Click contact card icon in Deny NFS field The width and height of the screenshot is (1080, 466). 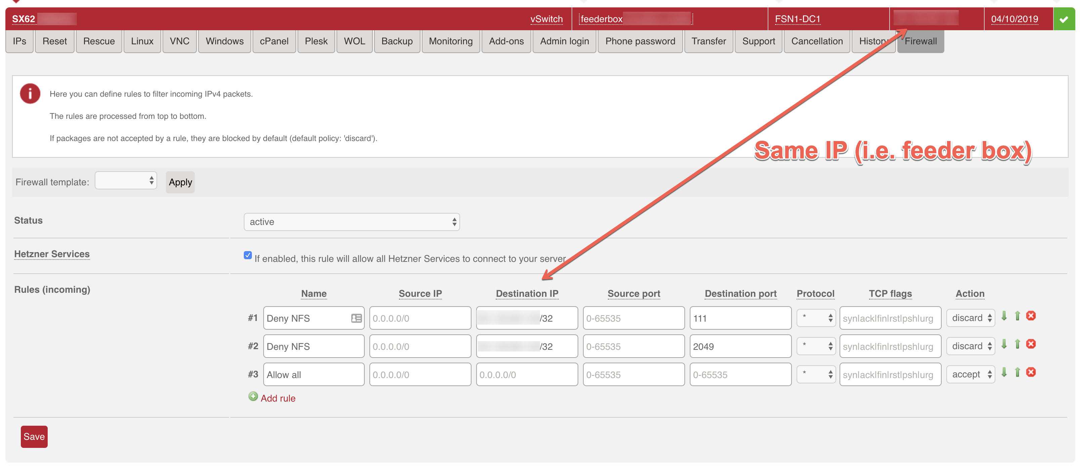click(x=356, y=319)
